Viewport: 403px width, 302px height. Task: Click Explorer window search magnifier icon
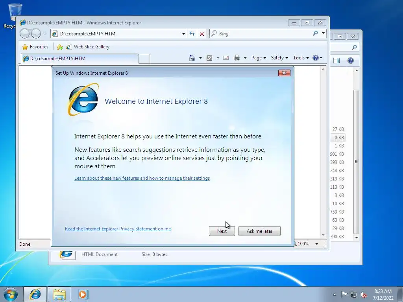tap(354, 47)
